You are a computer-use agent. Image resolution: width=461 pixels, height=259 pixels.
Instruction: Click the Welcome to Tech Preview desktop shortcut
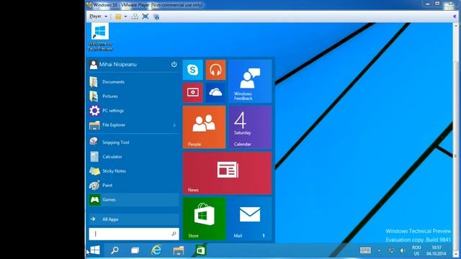click(x=100, y=37)
